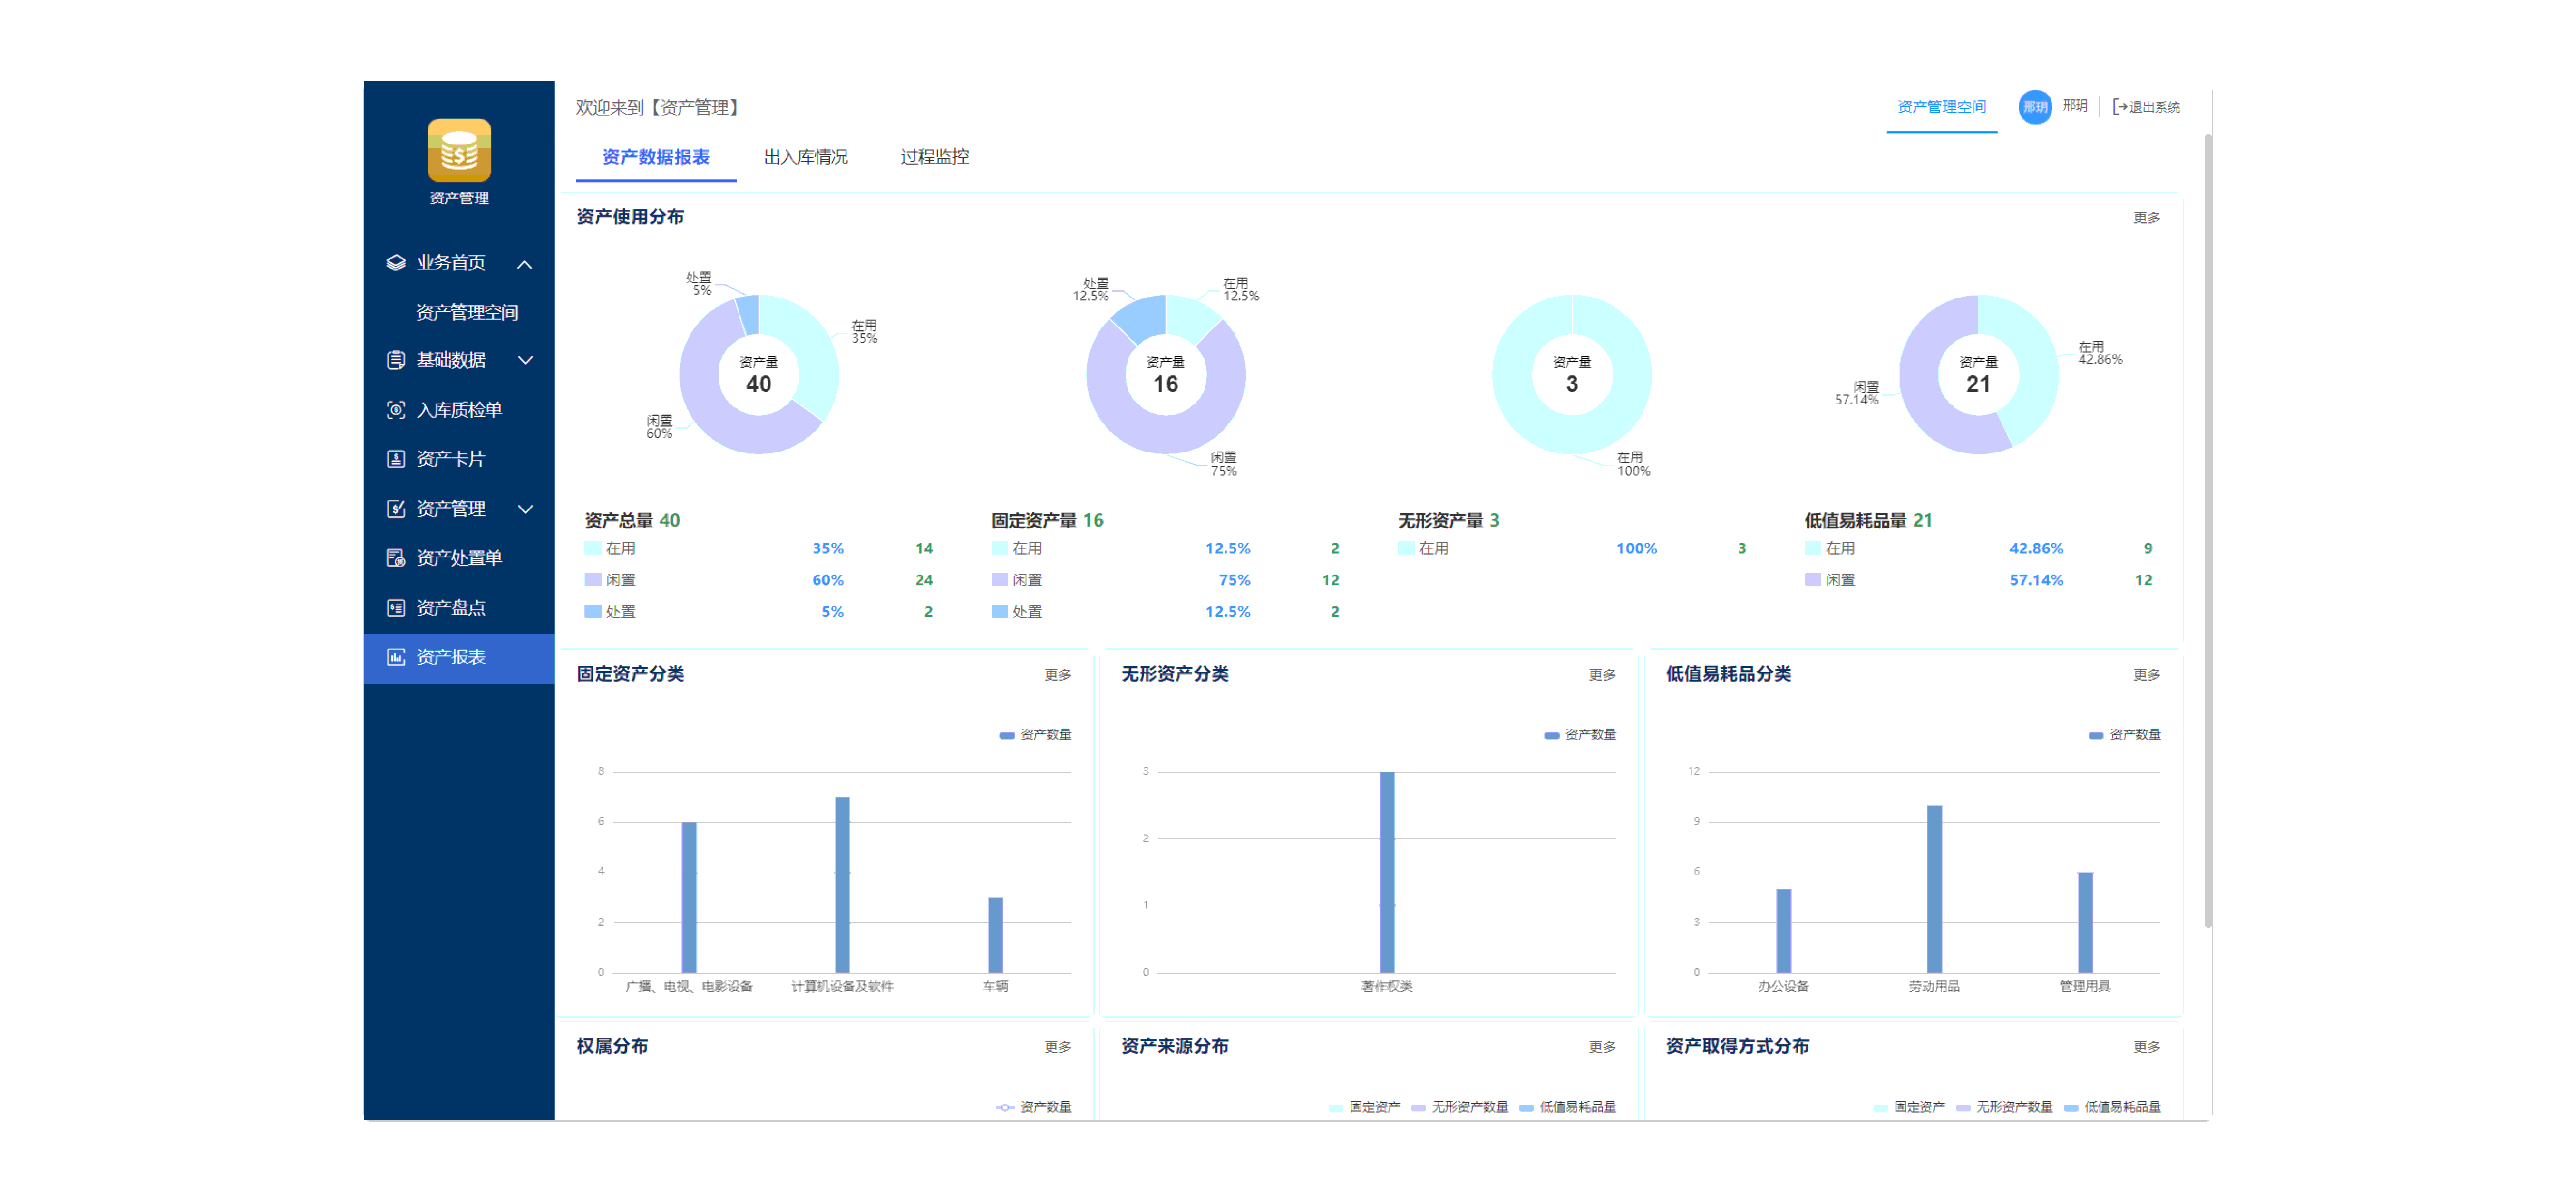Click the 资产报表 chart icon in sidebar
Viewport: 2576px width, 1201px height.
[x=396, y=656]
